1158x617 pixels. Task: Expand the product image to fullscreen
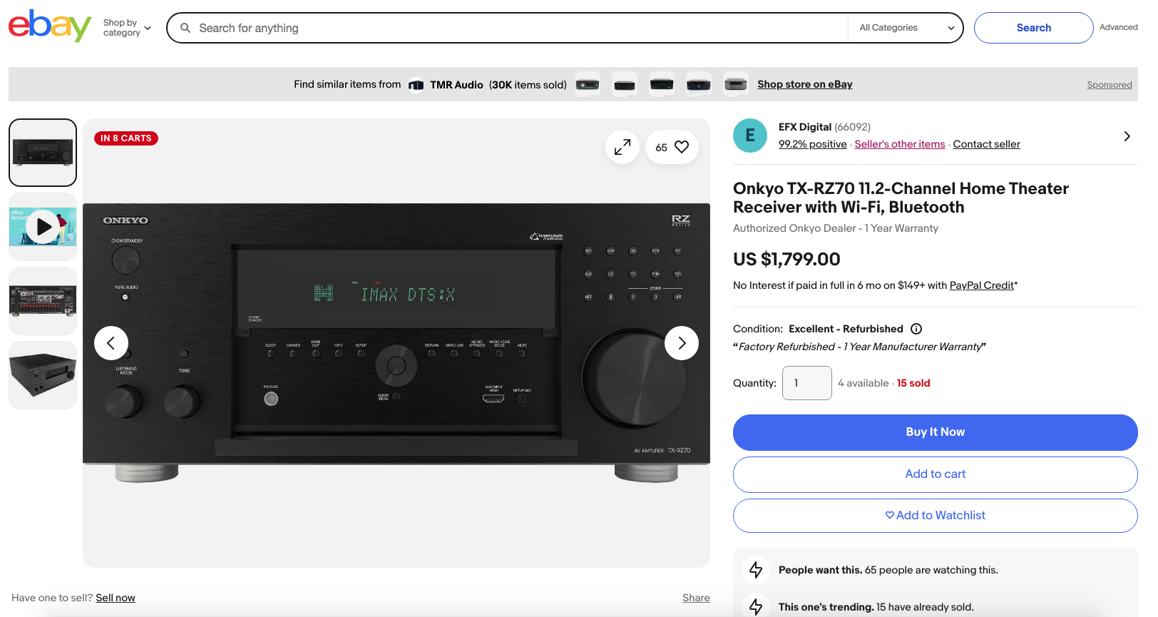[622, 147]
